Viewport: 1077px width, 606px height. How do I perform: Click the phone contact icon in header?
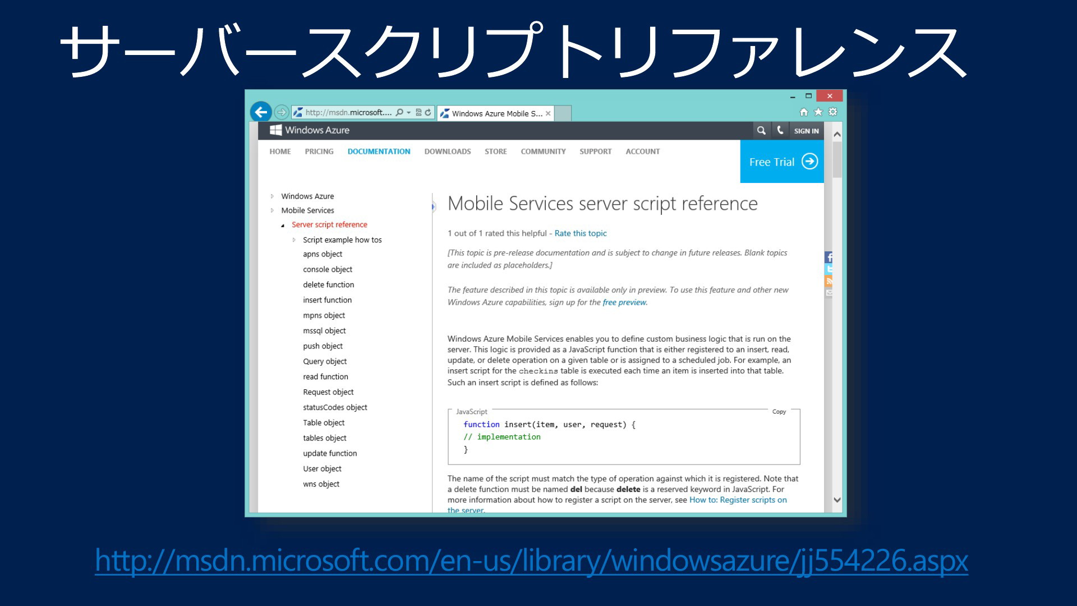point(780,130)
